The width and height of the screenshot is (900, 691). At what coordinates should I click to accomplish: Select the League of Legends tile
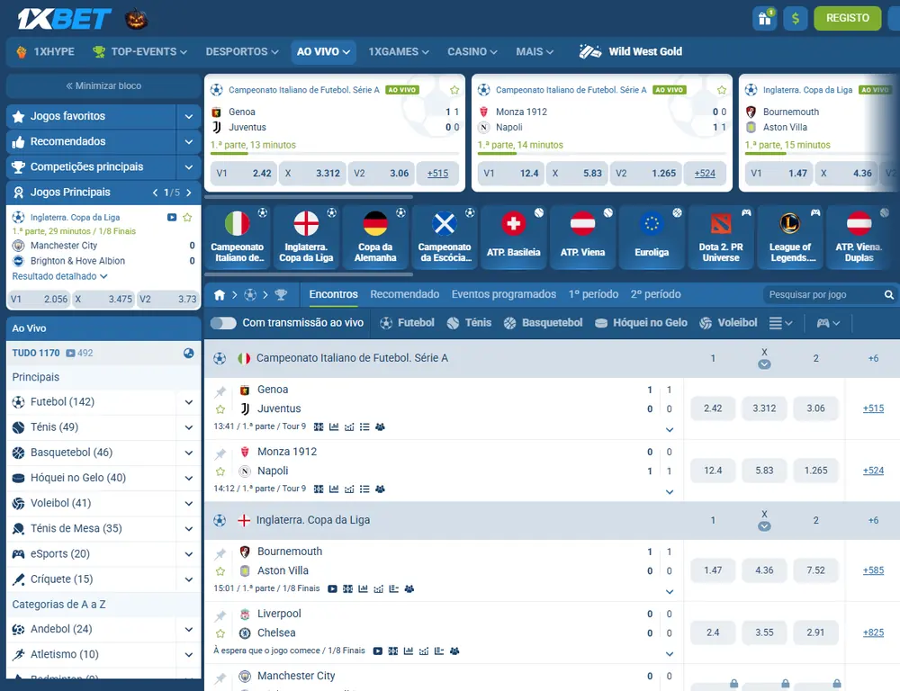[x=790, y=238]
